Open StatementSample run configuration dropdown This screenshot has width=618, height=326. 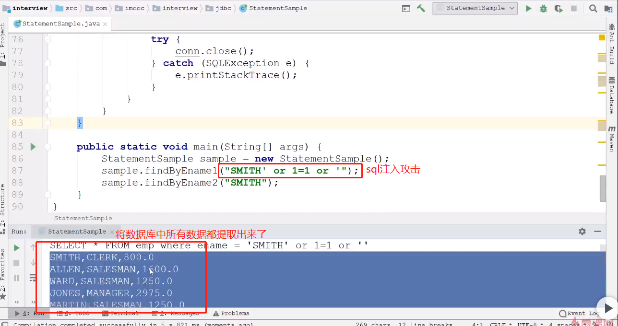pos(475,8)
